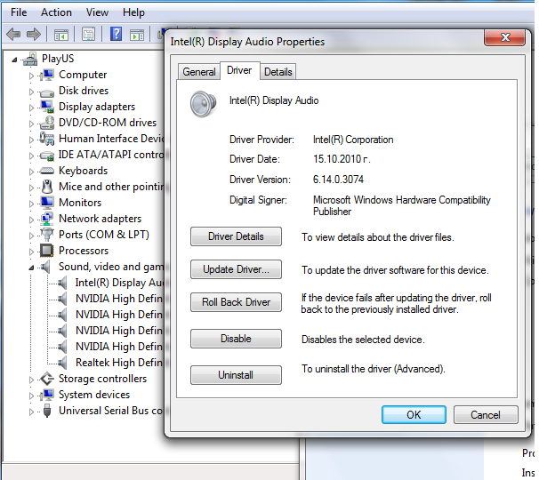
Task: Expand the Monitors node
Action: click(x=31, y=204)
